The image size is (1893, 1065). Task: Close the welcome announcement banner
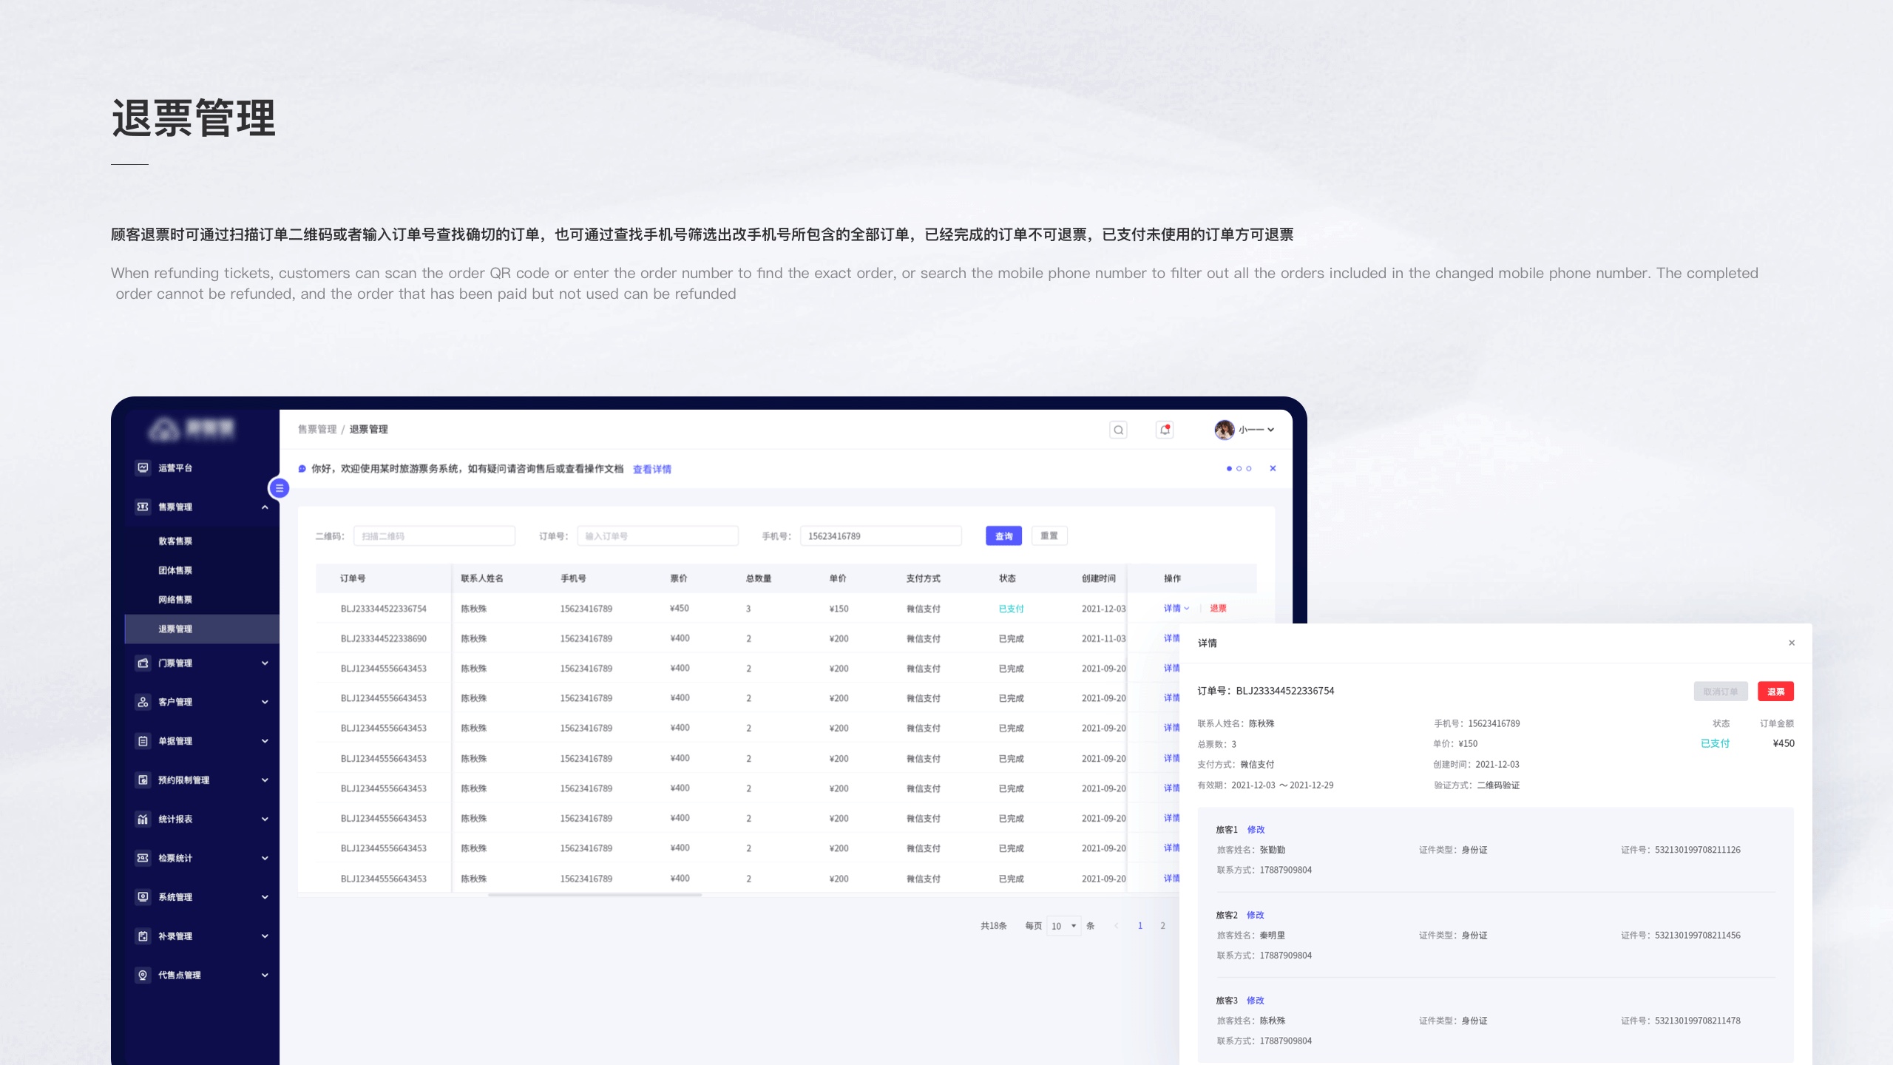click(1273, 468)
